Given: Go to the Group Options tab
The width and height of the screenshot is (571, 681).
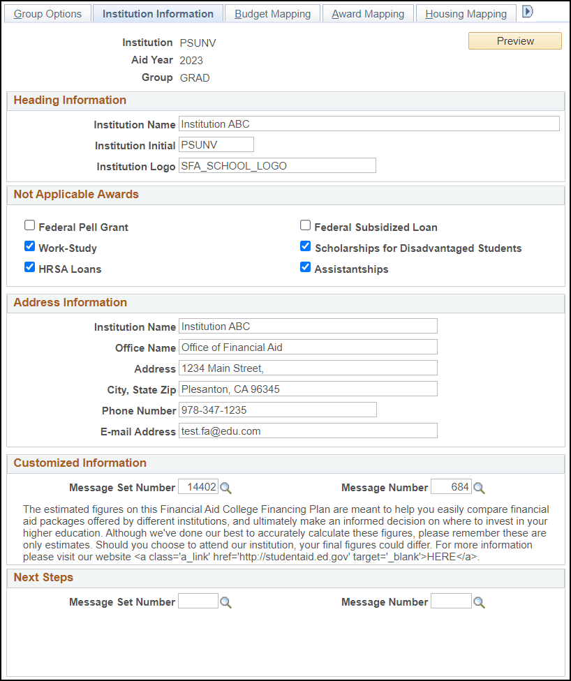Looking at the screenshot, I should [x=47, y=13].
